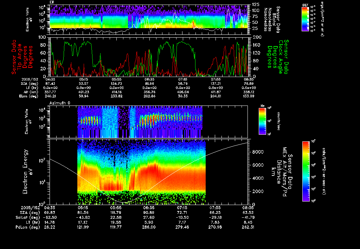Viewport: 360px width, 249px height.
Task: Click the 4000 tick on the distance axis
Action: coord(258,178)
